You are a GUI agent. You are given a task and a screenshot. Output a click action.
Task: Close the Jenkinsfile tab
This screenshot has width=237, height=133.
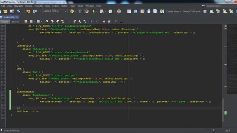coord(17,17)
